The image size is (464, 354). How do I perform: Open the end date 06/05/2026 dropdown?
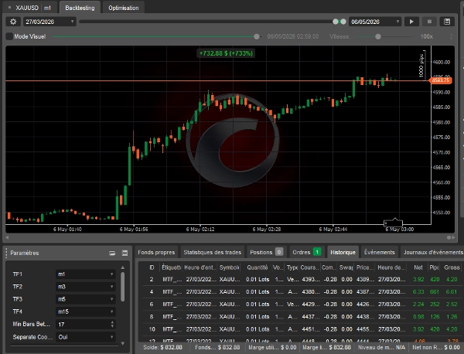[375, 22]
